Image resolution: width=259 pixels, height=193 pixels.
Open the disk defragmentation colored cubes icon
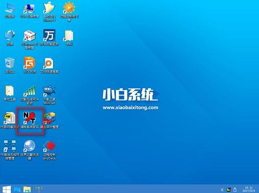click(x=50, y=121)
